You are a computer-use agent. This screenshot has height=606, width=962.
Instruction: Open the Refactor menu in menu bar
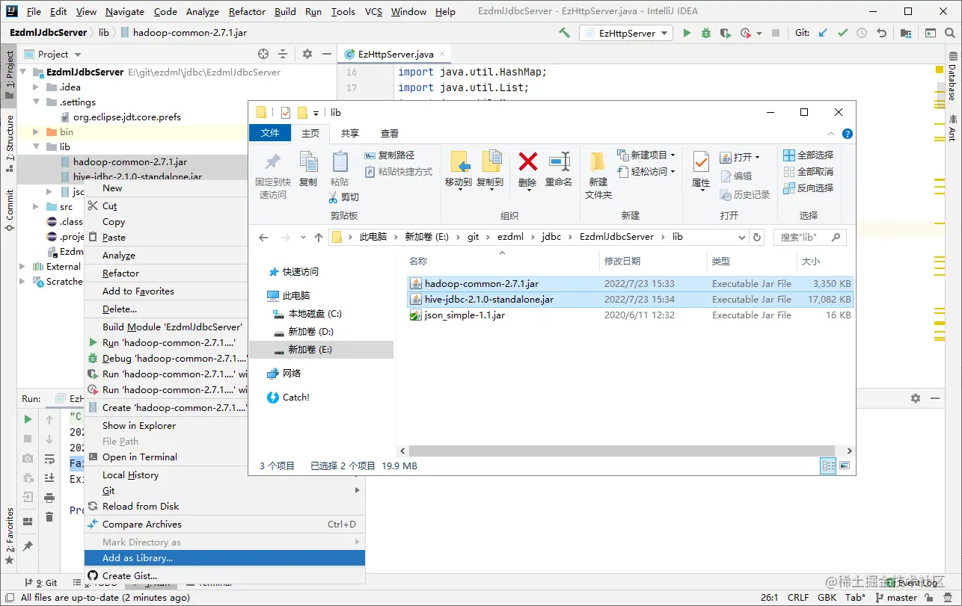pyautogui.click(x=247, y=12)
